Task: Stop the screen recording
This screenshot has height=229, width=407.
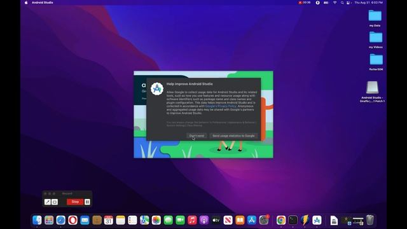Action: pos(75,202)
